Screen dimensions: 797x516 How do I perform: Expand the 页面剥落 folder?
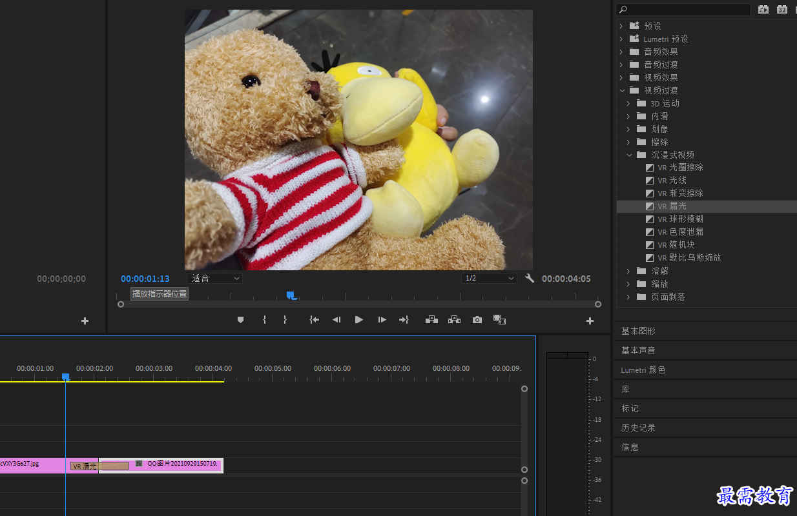[x=628, y=297]
